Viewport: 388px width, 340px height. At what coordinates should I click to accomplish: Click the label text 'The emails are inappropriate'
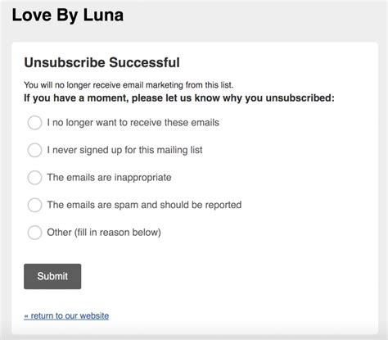(109, 178)
